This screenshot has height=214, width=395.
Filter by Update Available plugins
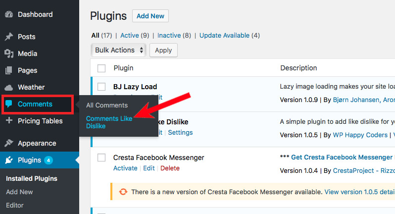pyautogui.click(x=224, y=35)
